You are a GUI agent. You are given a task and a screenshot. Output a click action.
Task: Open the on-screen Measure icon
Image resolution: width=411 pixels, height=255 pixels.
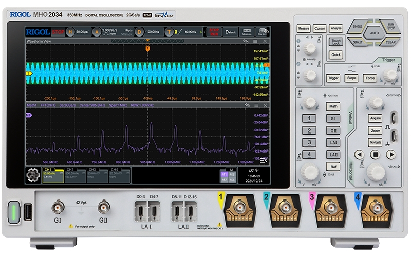(247, 32)
